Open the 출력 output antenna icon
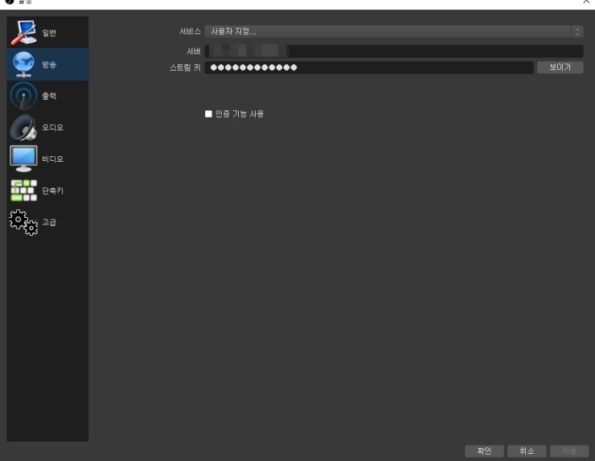Image resolution: width=595 pixels, height=461 pixels. coord(23,96)
